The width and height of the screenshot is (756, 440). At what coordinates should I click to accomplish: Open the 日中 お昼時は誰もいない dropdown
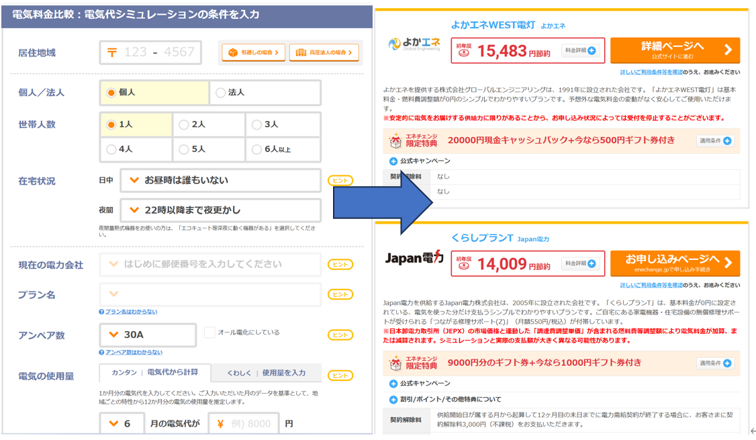[220, 181]
